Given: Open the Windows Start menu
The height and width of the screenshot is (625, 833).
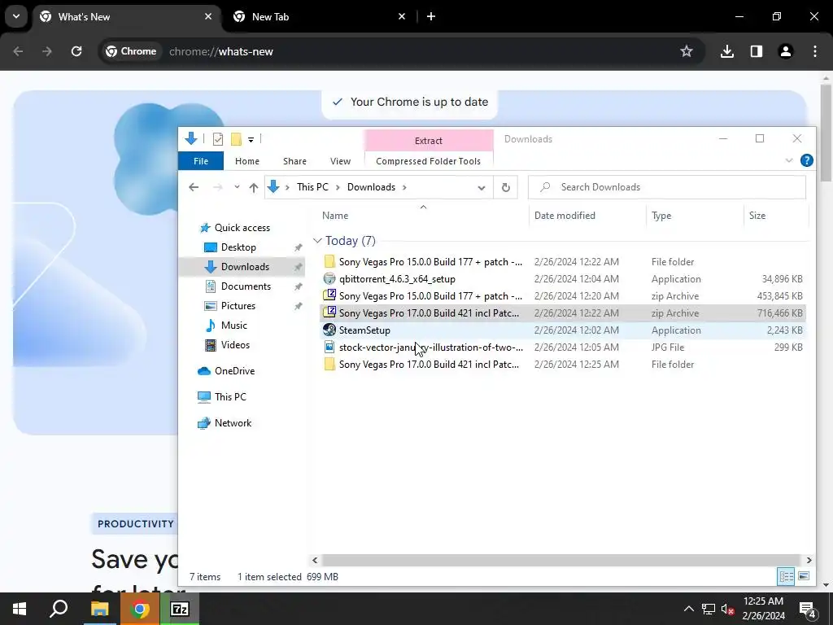Looking at the screenshot, I should click(x=20, y=609).
